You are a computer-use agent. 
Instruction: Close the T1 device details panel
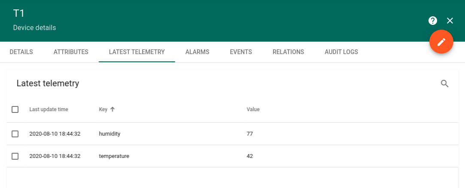pyautogui.click(x=450, y=21)
